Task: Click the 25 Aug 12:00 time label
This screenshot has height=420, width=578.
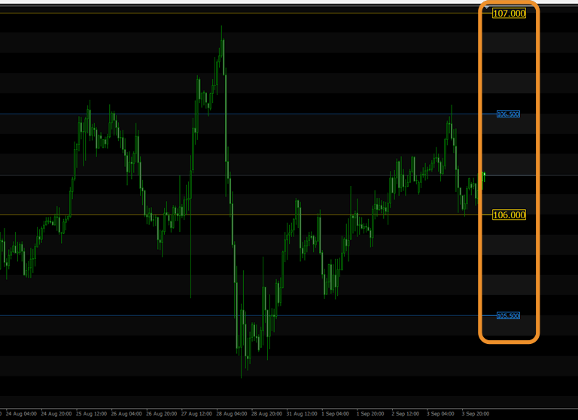Action: (90, 413)
